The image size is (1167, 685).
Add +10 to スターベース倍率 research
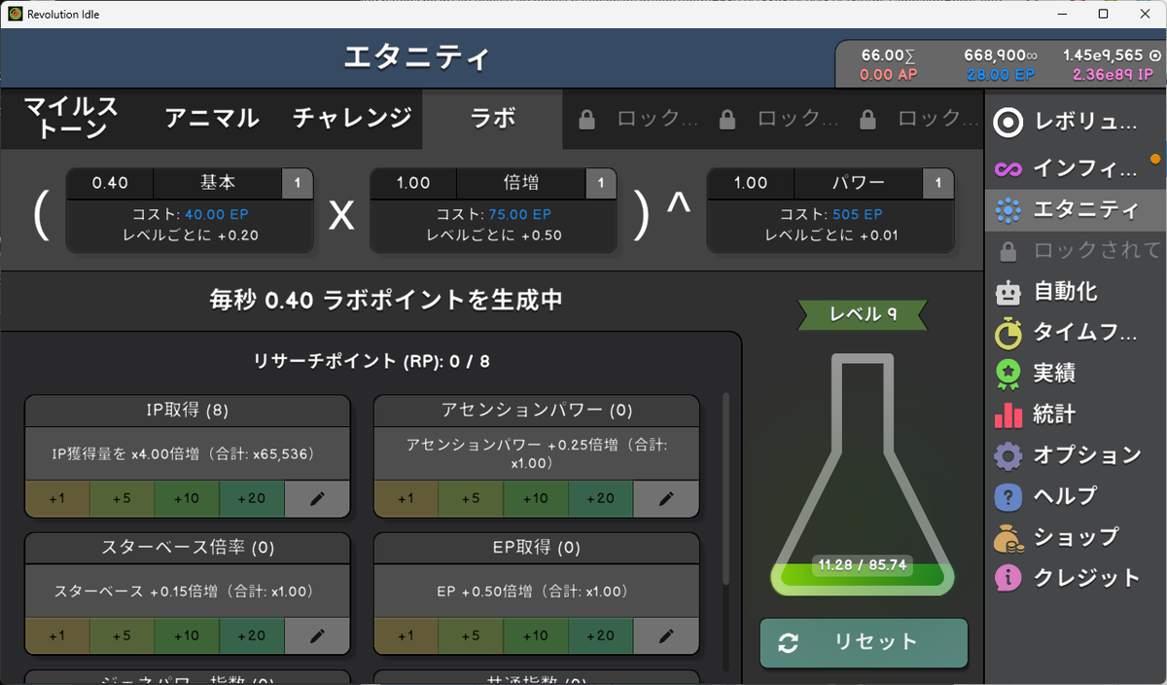187,635
